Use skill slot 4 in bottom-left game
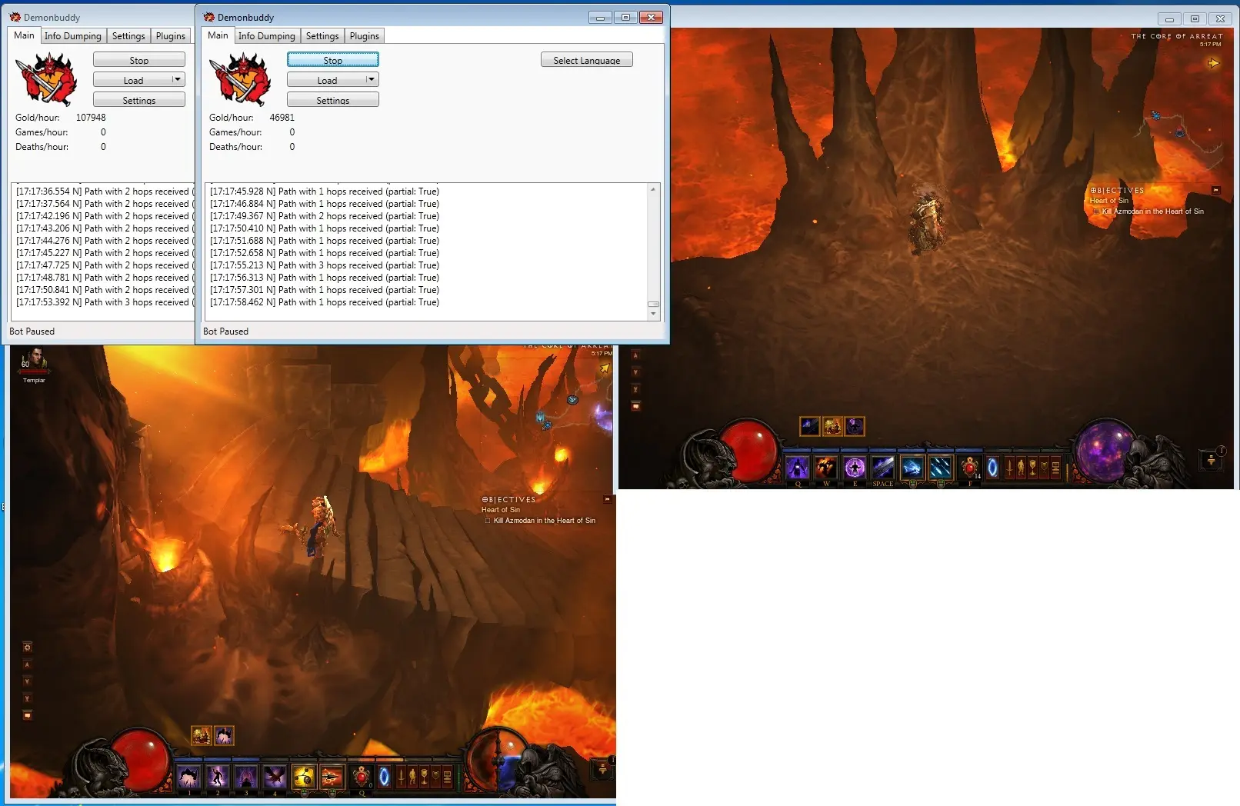The height and width of the screenshot is (806, 1240). pos(275,777)
